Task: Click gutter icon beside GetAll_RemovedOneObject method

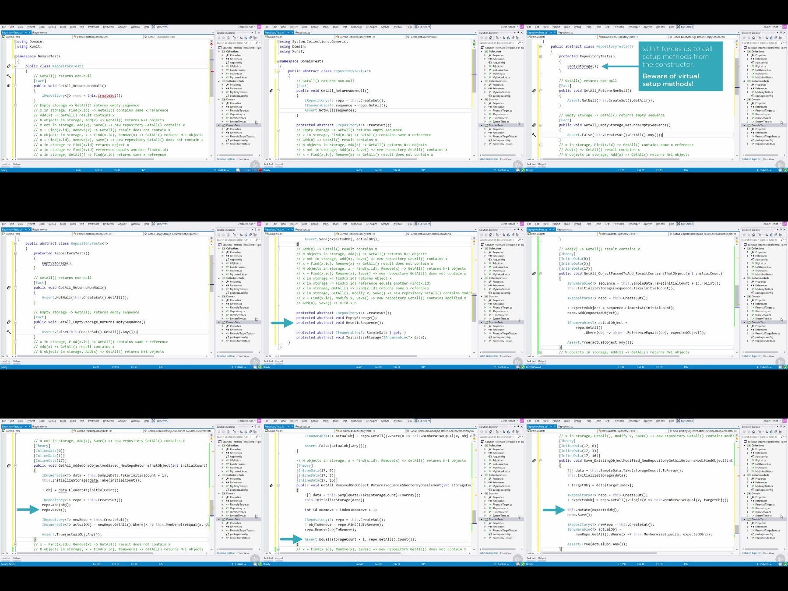Action: point(271,485)
